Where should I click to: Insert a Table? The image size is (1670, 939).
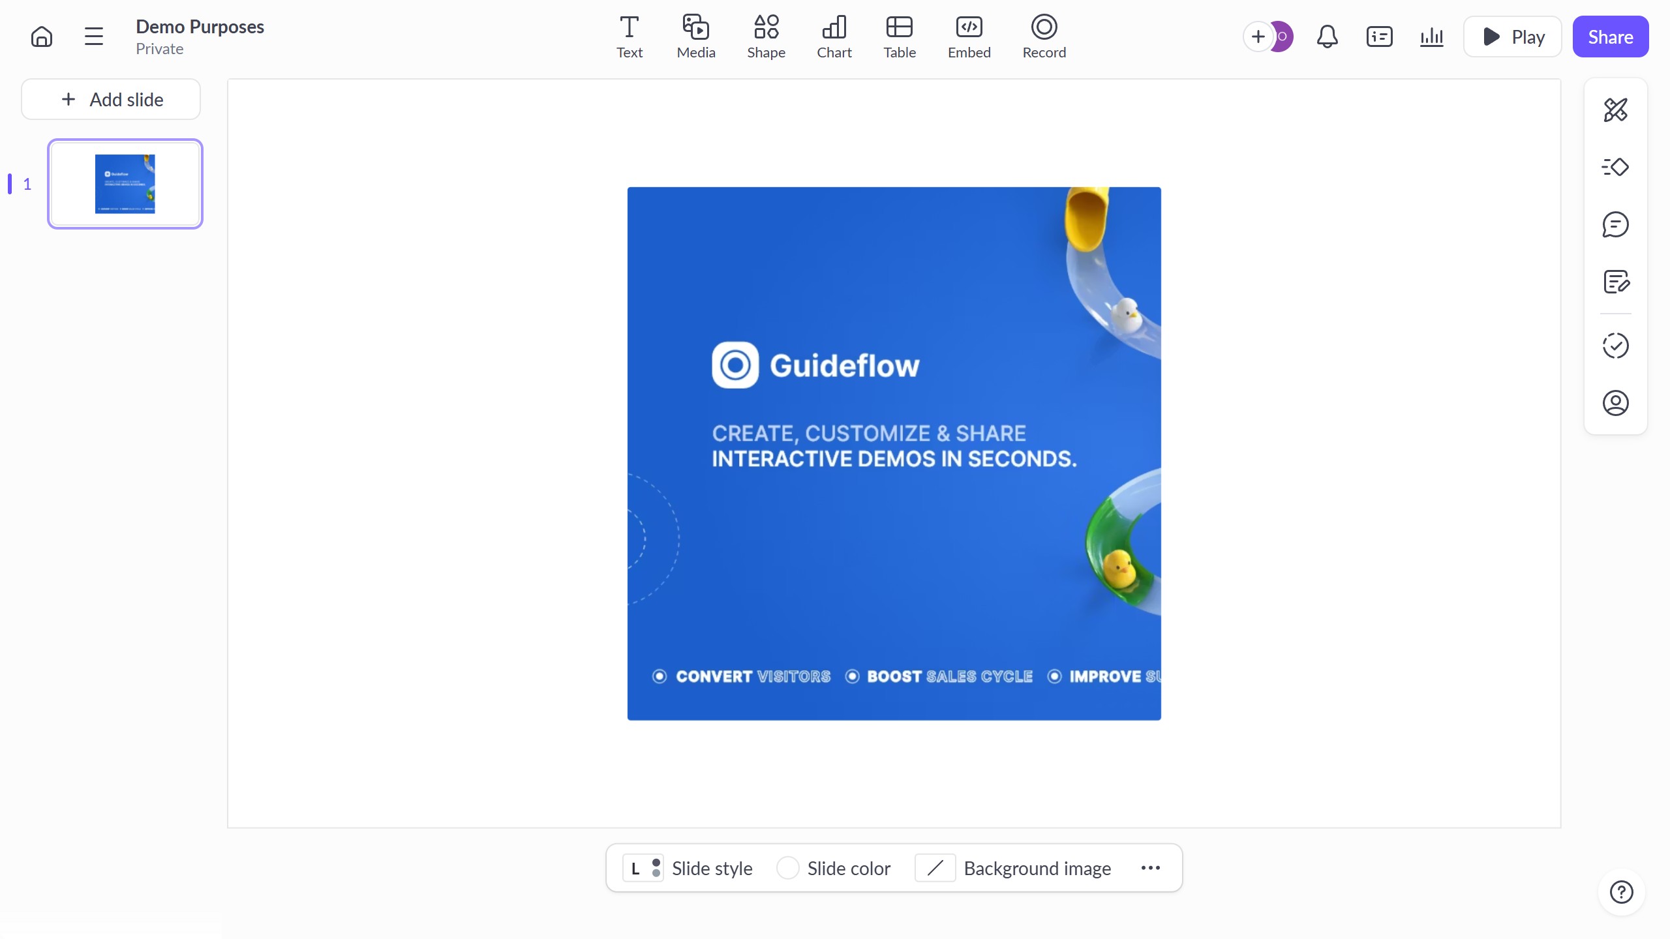click(x=899, y=37)
